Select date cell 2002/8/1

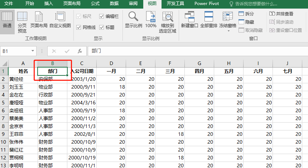[82, 134]
